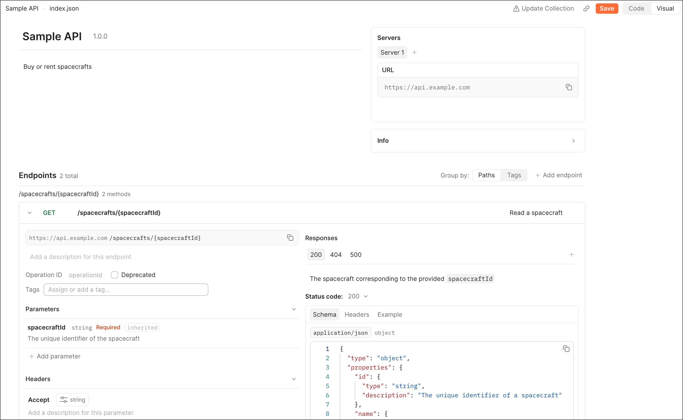
Task: Select the 200 response tab
Action: coord(316,254)
